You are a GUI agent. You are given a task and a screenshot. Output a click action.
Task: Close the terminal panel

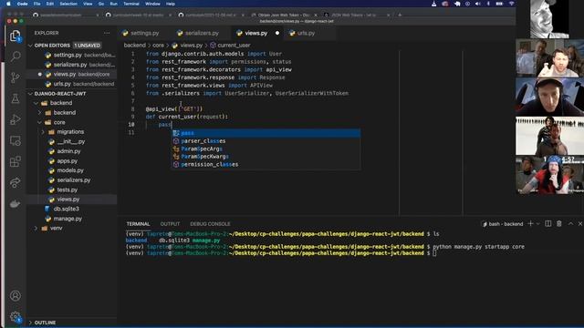580,223
